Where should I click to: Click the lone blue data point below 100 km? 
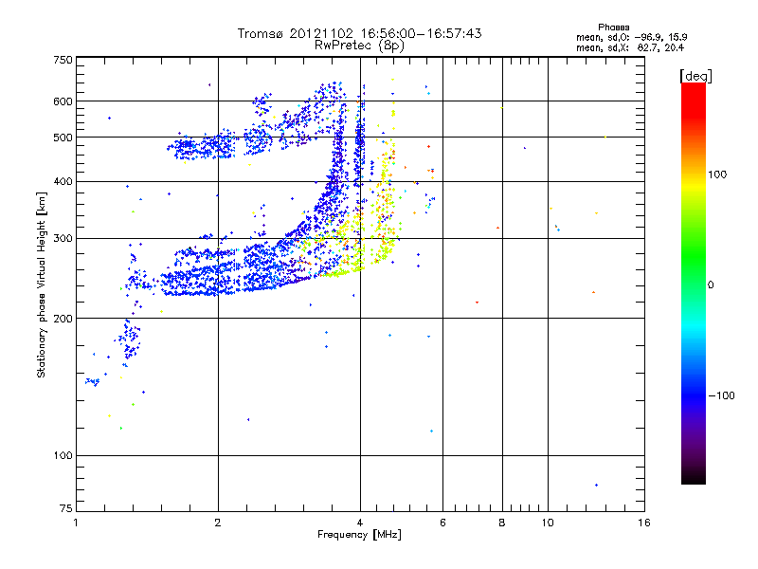coord(596,485)
